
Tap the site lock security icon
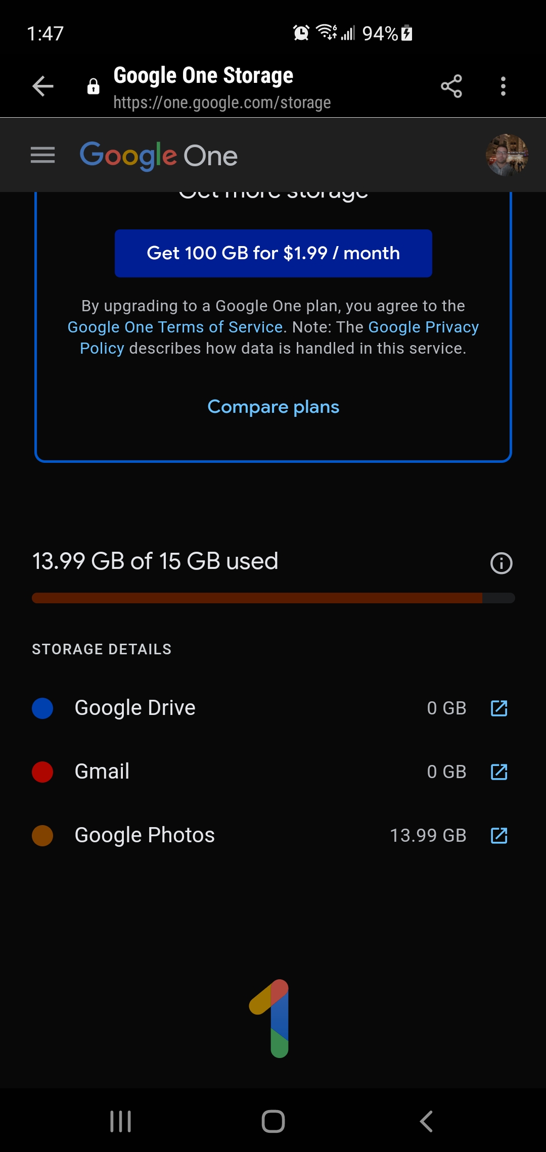point(94,86)
